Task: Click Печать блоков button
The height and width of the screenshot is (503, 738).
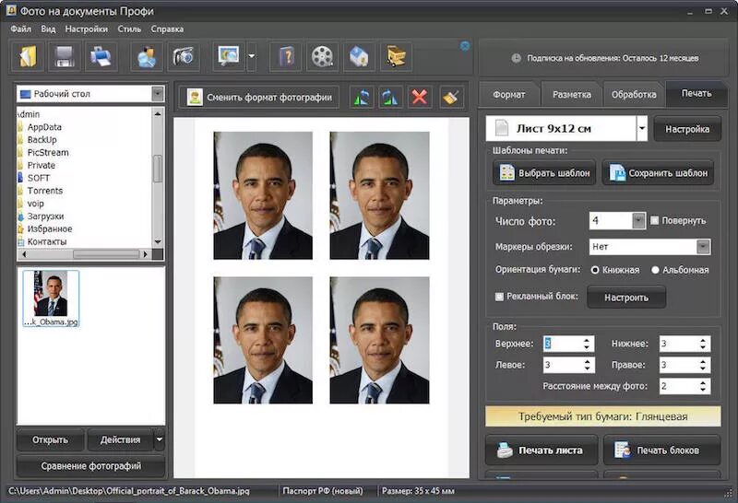Action: (x=661, y=450)
